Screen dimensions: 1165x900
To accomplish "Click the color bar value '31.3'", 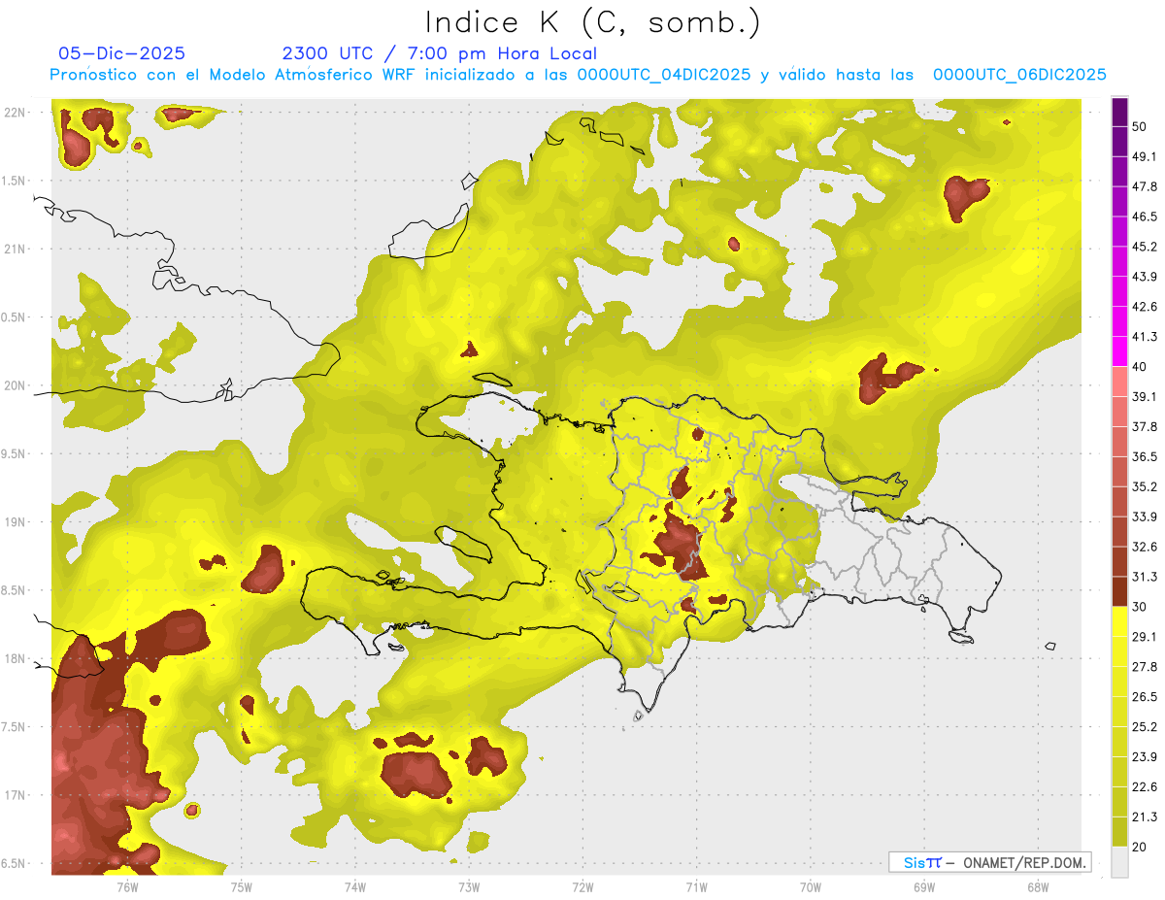I will [x=1145, y=577].
